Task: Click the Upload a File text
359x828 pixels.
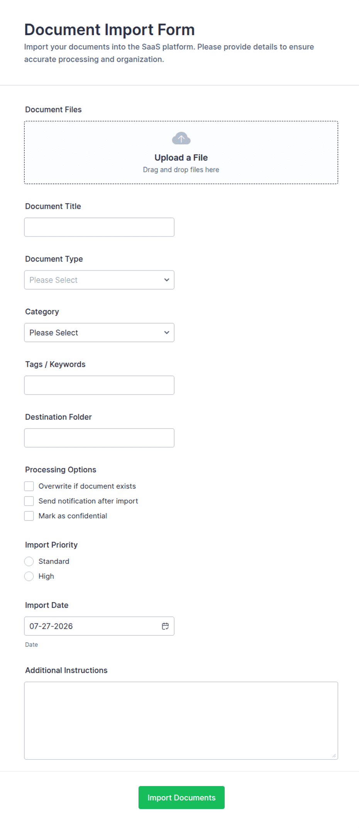Action: tap(181, 158)
